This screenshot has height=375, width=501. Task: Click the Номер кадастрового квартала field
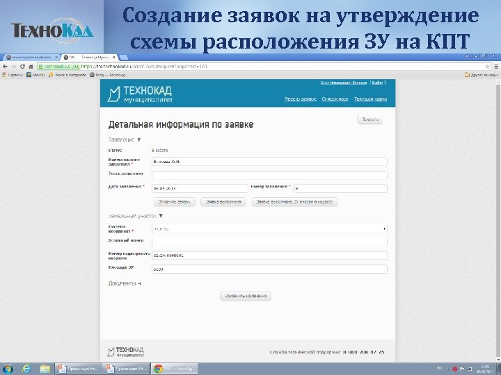pyautogui.click(x=269, y=256)
